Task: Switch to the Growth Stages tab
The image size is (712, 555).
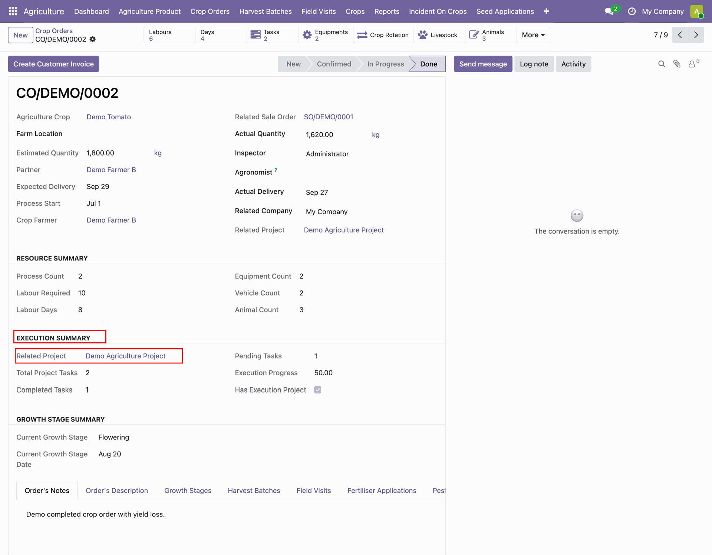Action: pos(188,491)
